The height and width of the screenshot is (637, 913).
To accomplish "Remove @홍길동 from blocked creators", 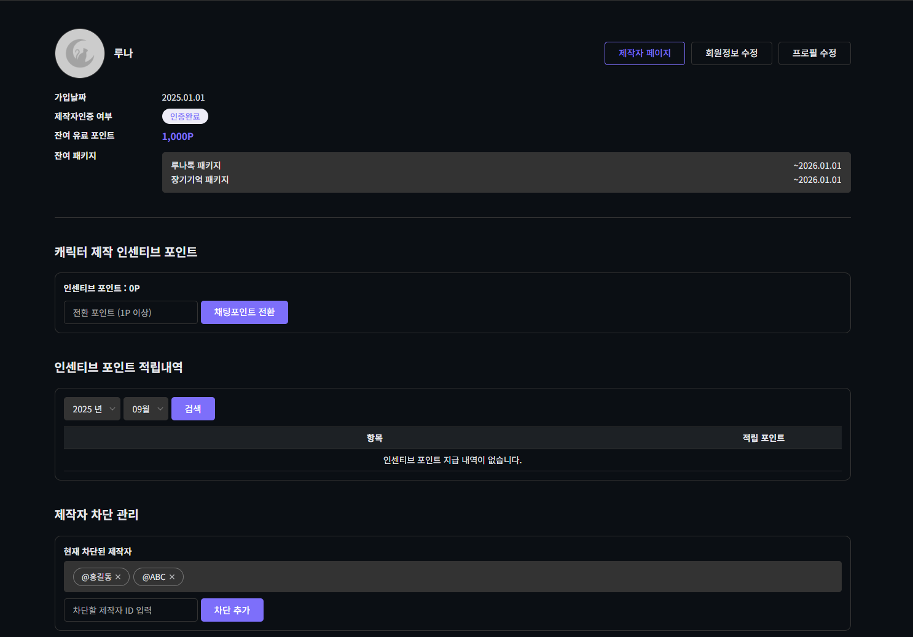I will pos(118,577).
